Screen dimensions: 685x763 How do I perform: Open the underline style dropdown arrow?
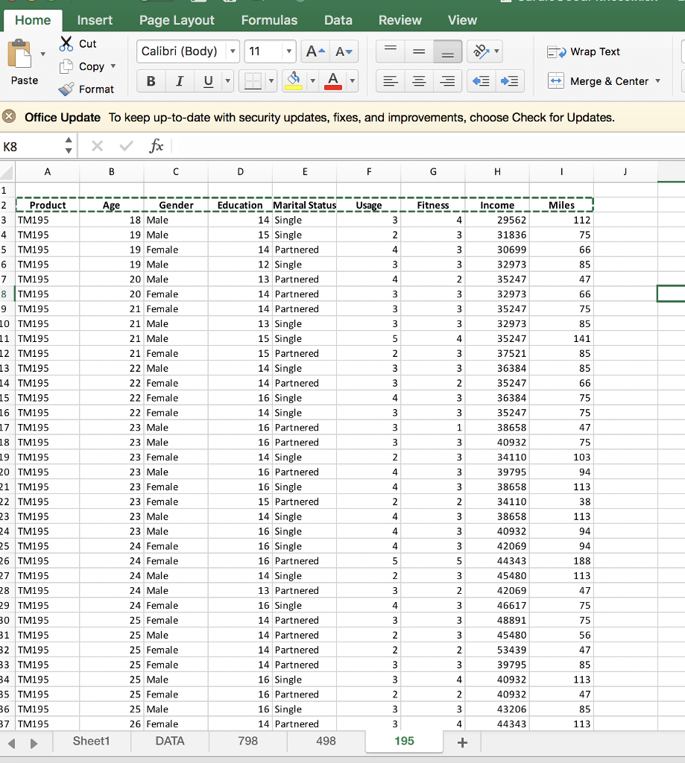(x=227, y=81)
